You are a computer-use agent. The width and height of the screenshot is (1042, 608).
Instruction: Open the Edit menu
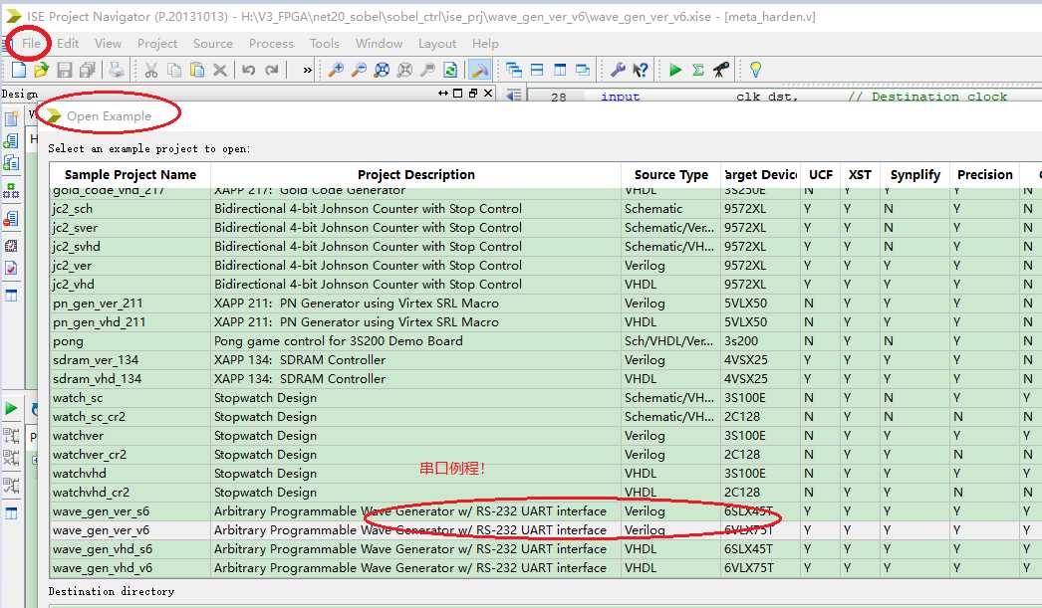coord(68,44)
